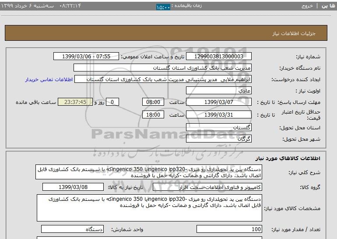Click the goods specifications text area

pyautogui.click(x=149, y=208)
